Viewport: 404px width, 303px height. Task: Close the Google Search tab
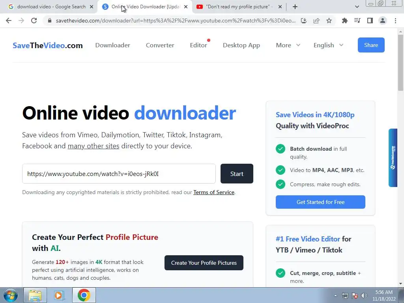[x=92, y=7]
